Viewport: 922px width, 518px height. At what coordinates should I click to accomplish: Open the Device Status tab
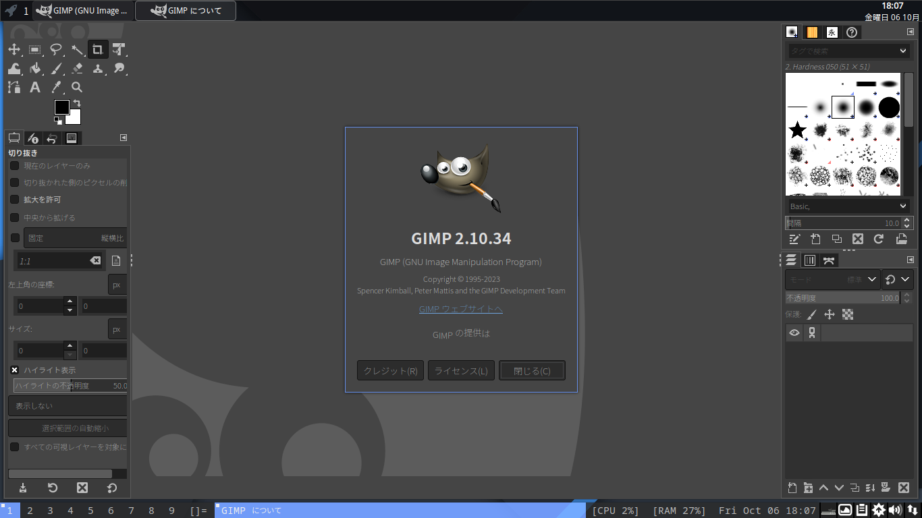point(32,138)
